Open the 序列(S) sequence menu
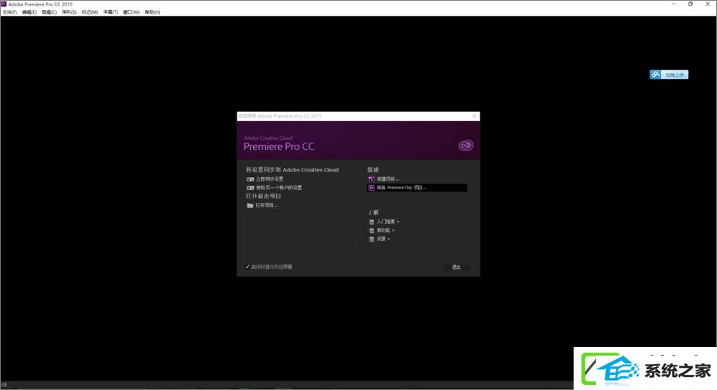717x390 pixels. click(x=69, y=12)
